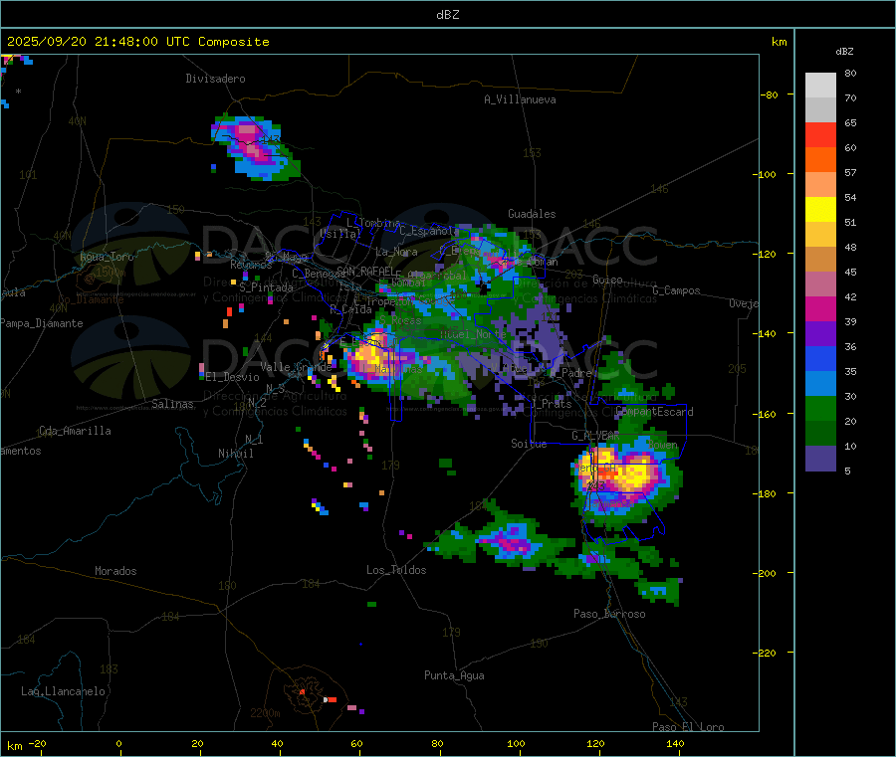
Task: Click the 'Nihuil' map label
Action: pos(236,454)
